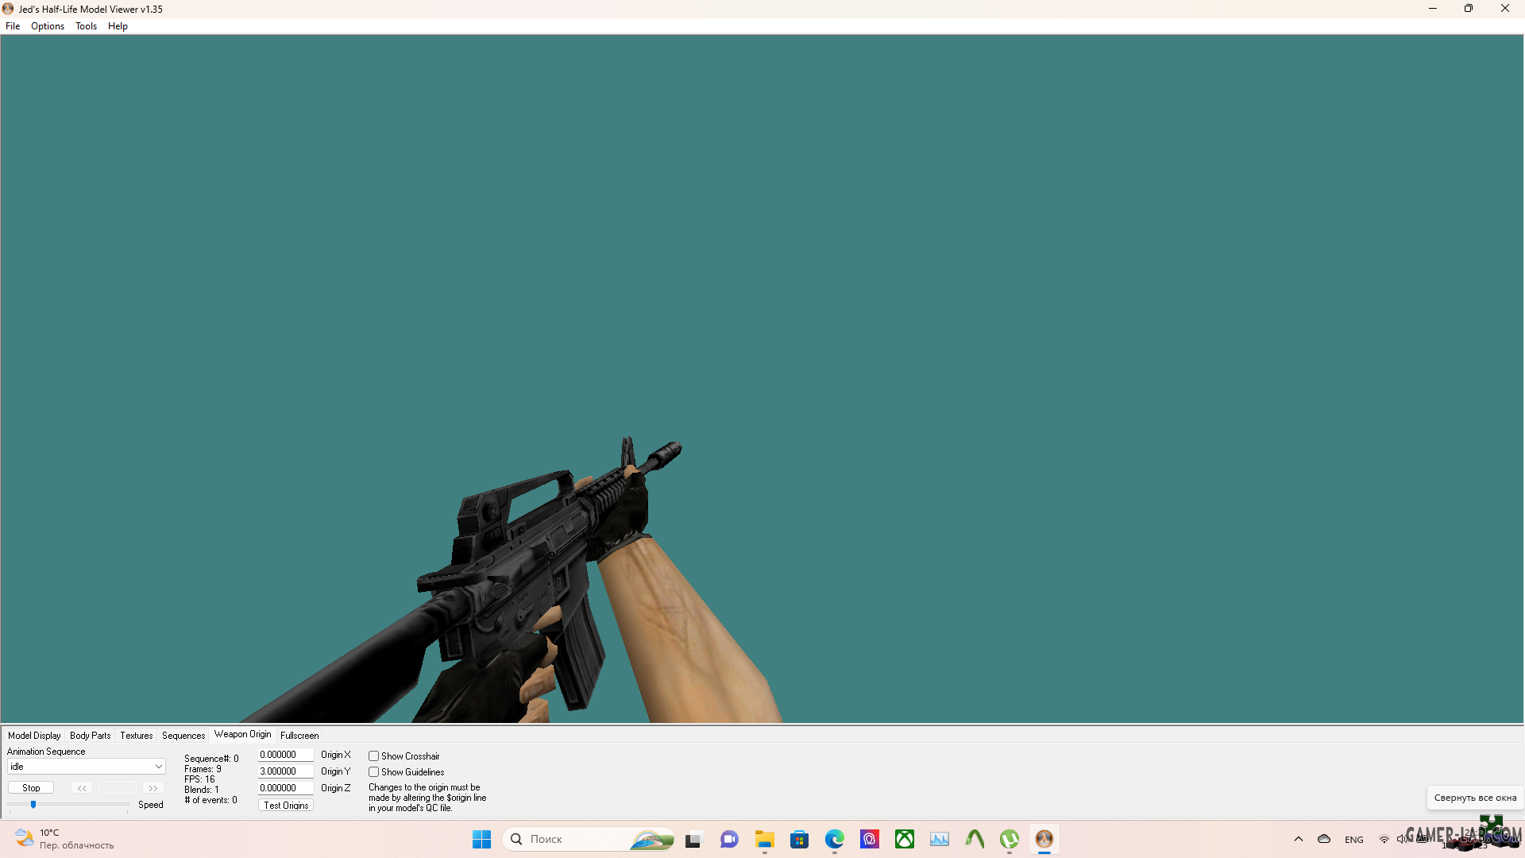Open the Options menu

[x=48, y=26]
